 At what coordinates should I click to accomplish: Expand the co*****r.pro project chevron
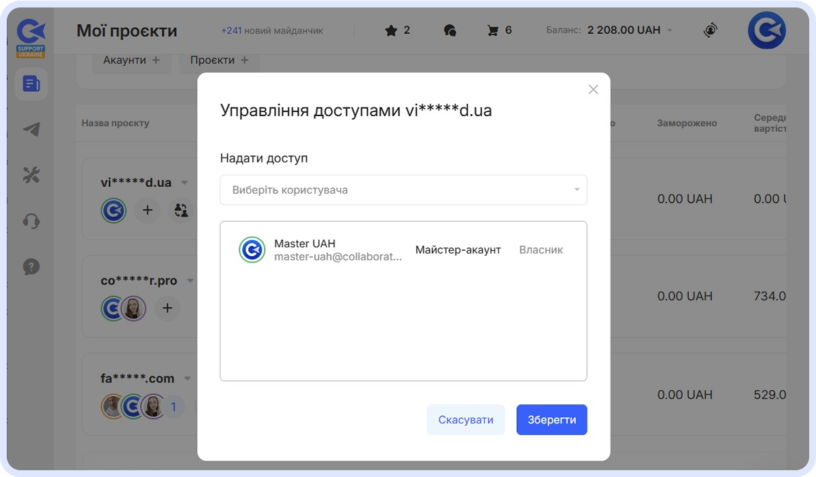point(190,280)
